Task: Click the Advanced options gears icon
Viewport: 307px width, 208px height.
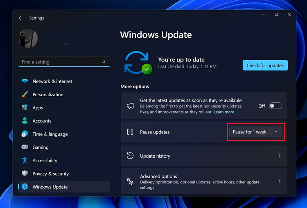Action: coord(130,181)
